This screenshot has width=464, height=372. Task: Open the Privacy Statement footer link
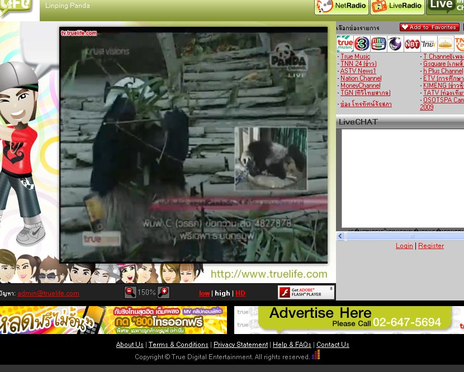coord(240,345)
